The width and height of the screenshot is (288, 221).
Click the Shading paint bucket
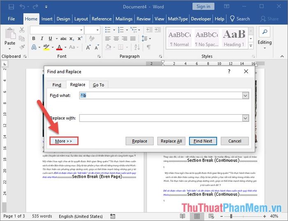click(x=108, y=47)
